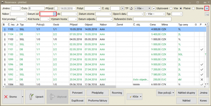Image resolution: width=211 pixels, height=106 pixels.
Task: Click the Proforma faktury button
Action: [x=98, y=101]
